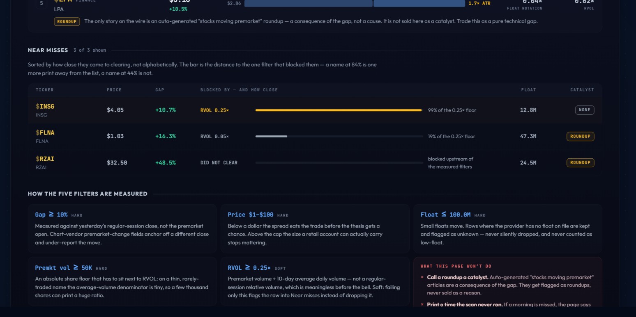636x317 pixels.
Task: Click the 'Price $1–$100' filter card title
Action: click(250, 214)
